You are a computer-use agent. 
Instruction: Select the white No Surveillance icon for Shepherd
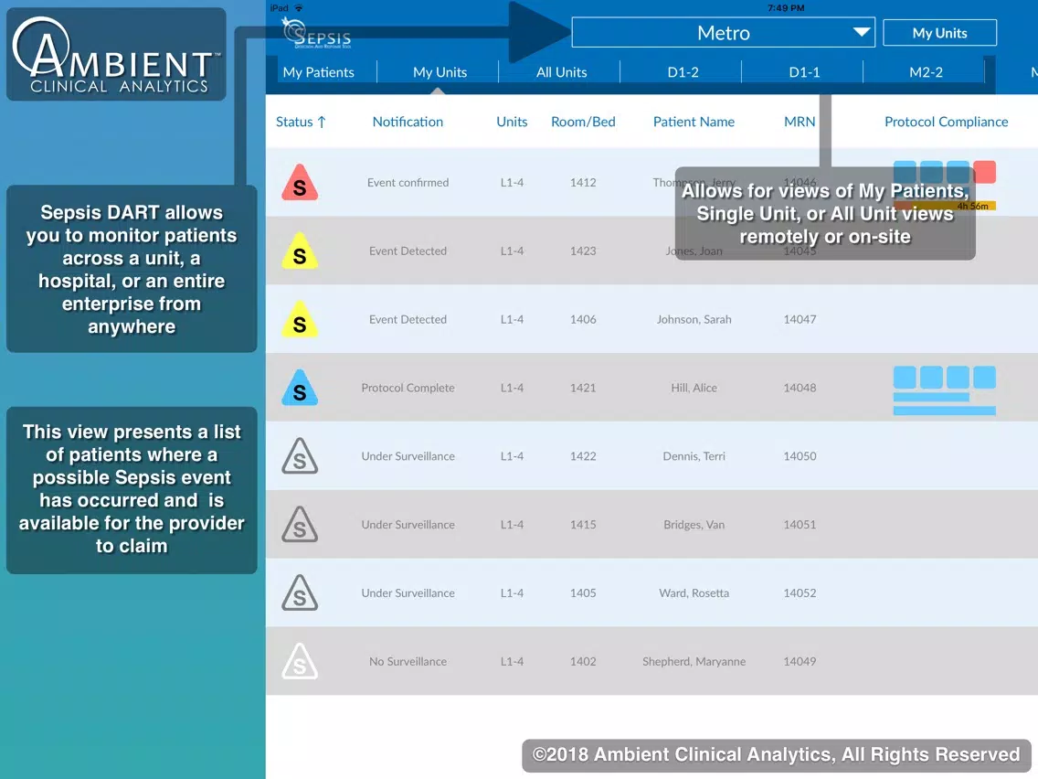point(300,662)
